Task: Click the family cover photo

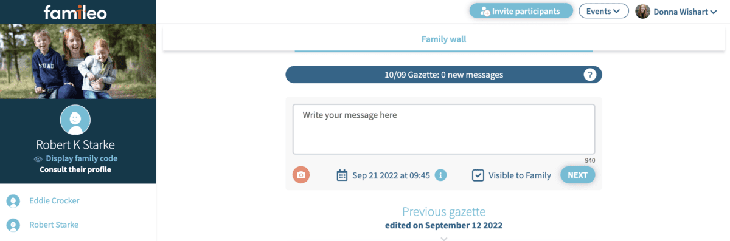Action: click(78, 61)
